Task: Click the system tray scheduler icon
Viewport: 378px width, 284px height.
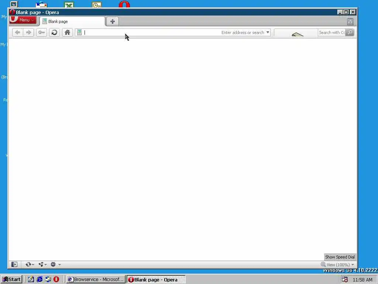Action: 345,280
